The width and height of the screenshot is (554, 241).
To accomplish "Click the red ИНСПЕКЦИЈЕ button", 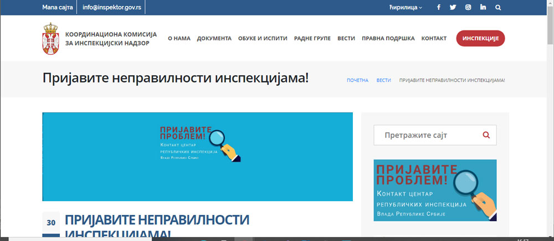I will click(480, 38).
